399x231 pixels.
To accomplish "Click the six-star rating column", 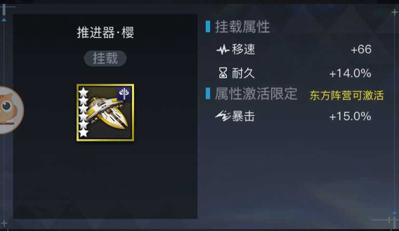I will 83,113.
